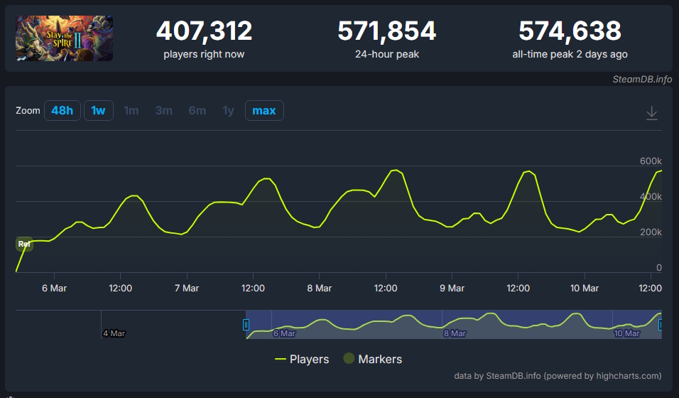Show the max time range
Image resolution: width=679 pixels, height=398 pixels.
tap(264, 111)
